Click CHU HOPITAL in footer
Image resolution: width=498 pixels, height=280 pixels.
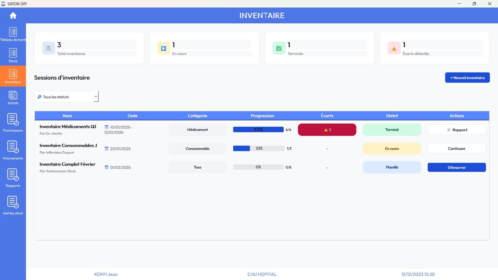pyautogui.click(x=262, y=274)
